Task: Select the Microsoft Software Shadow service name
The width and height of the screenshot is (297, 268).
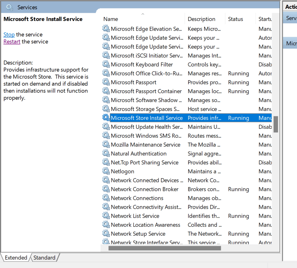Action: click(x=146, y=100)
